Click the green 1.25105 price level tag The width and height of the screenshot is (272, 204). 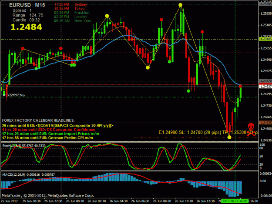coord(265,39)
